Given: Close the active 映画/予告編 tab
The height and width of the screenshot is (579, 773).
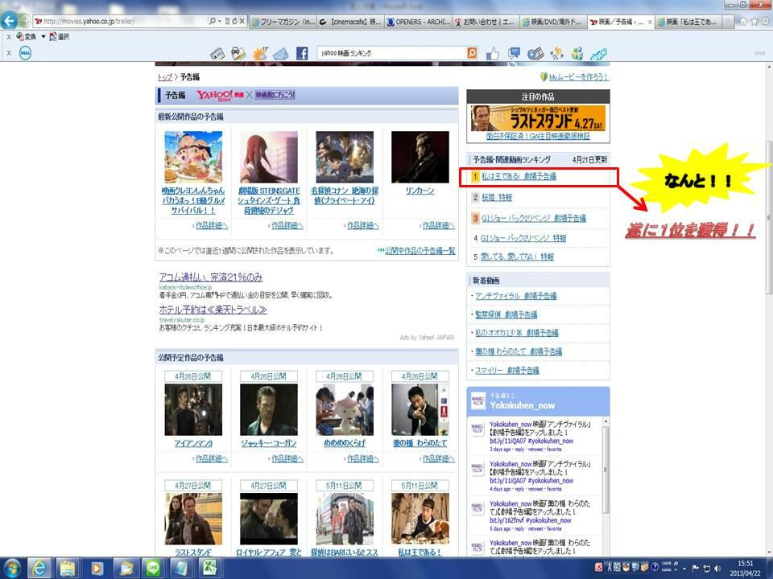Looking at the screenshot, I should tap(650, 22).
